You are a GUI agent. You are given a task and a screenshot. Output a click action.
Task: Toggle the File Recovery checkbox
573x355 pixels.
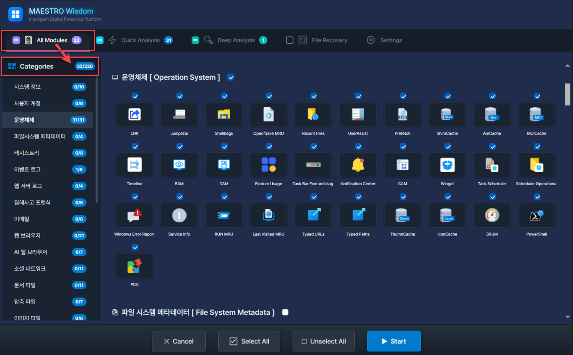pyautogui.click(x=289, y=40)
